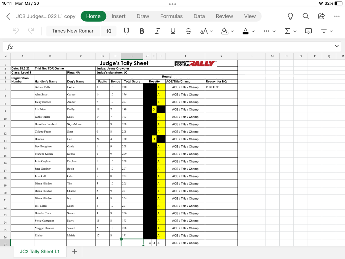Expand font color dropdown arrow

coord(253,31)
